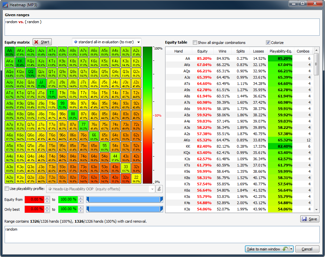Image resolution: width=325 pixels, height=257 pixels.
Task: Sort table by Hand column header
Action: tap(179, 51)
